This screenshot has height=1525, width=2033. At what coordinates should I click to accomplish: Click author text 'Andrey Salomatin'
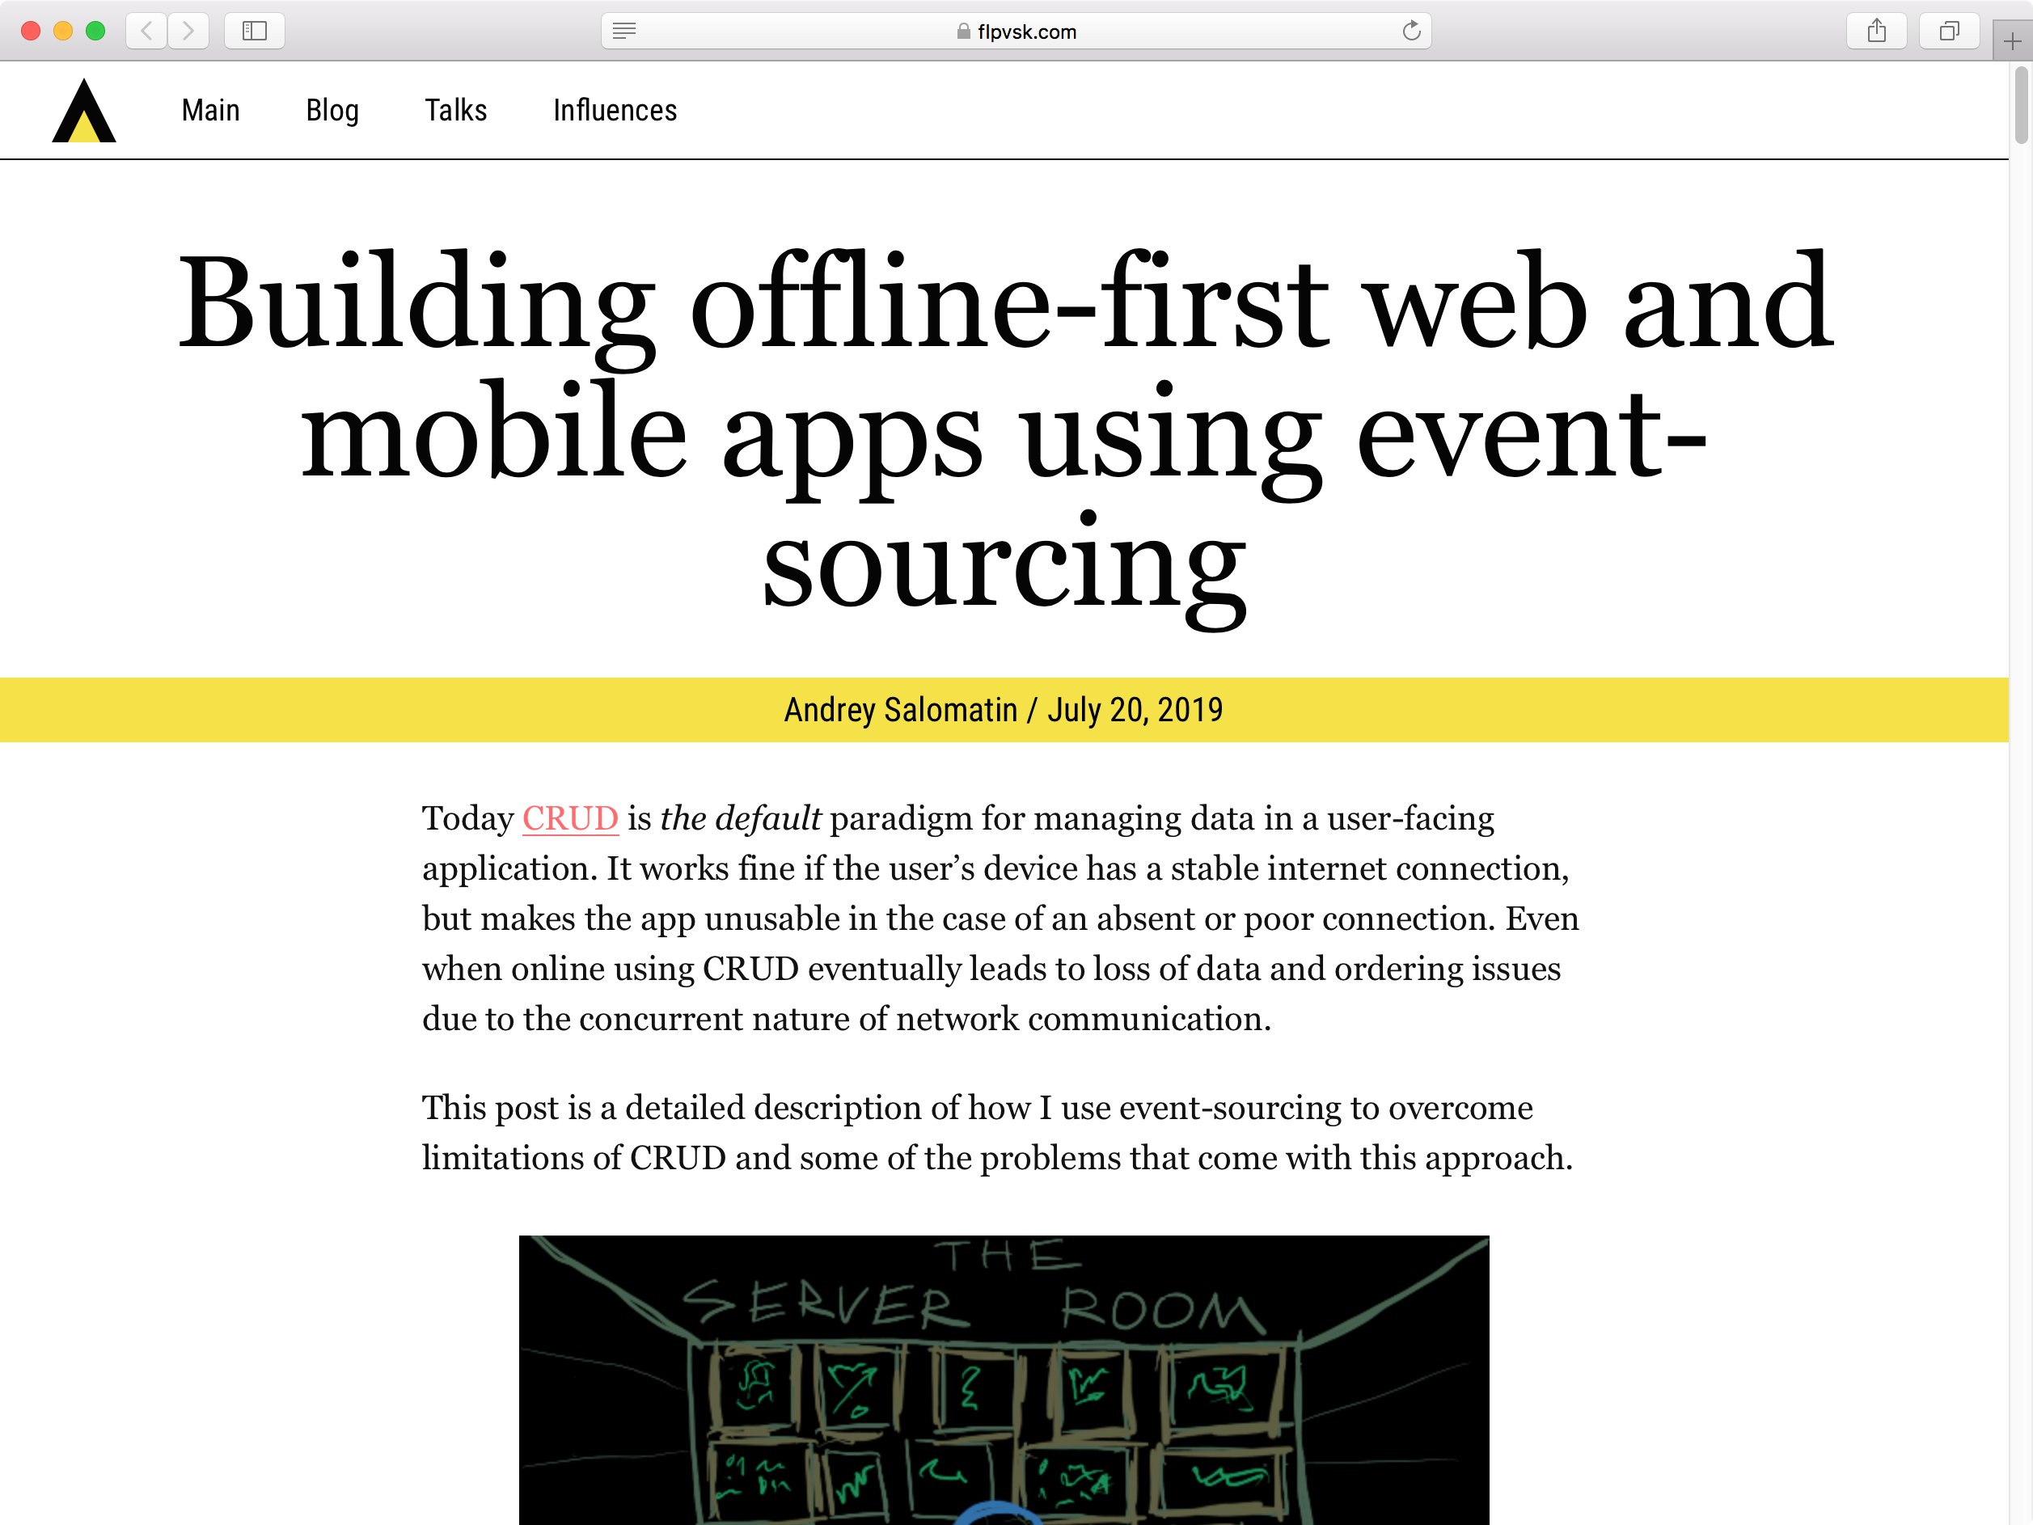pos(900,710)
